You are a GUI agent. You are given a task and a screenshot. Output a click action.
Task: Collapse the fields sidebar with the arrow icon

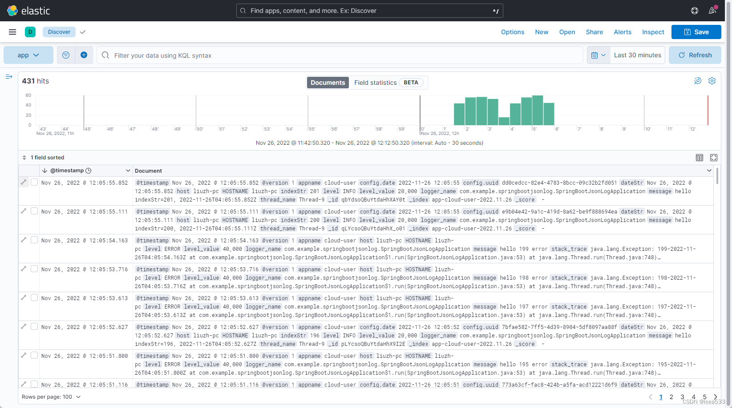(x=9, y=76)
